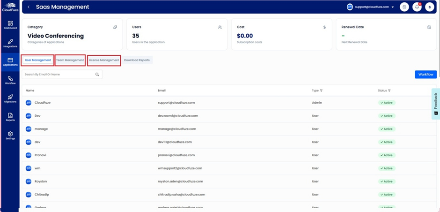Open the Status column filter
440x212 pixels.
389,91
